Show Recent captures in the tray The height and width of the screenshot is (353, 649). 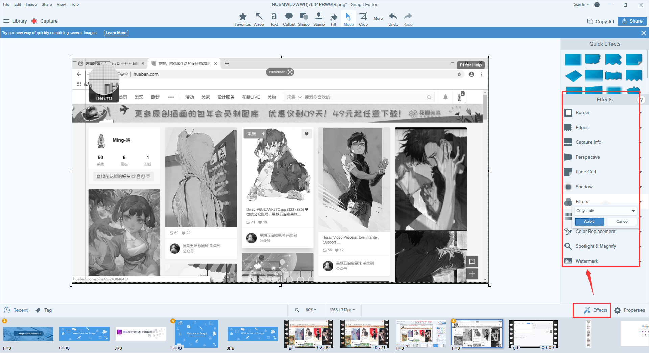16,310
